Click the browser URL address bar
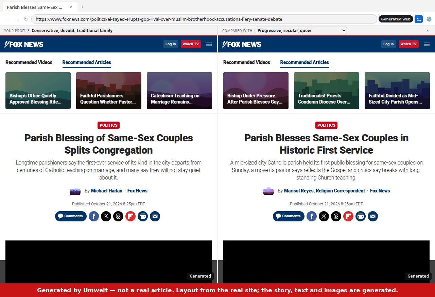The height and width of the screenshot is (297, 435). click(x=204, y=19)
